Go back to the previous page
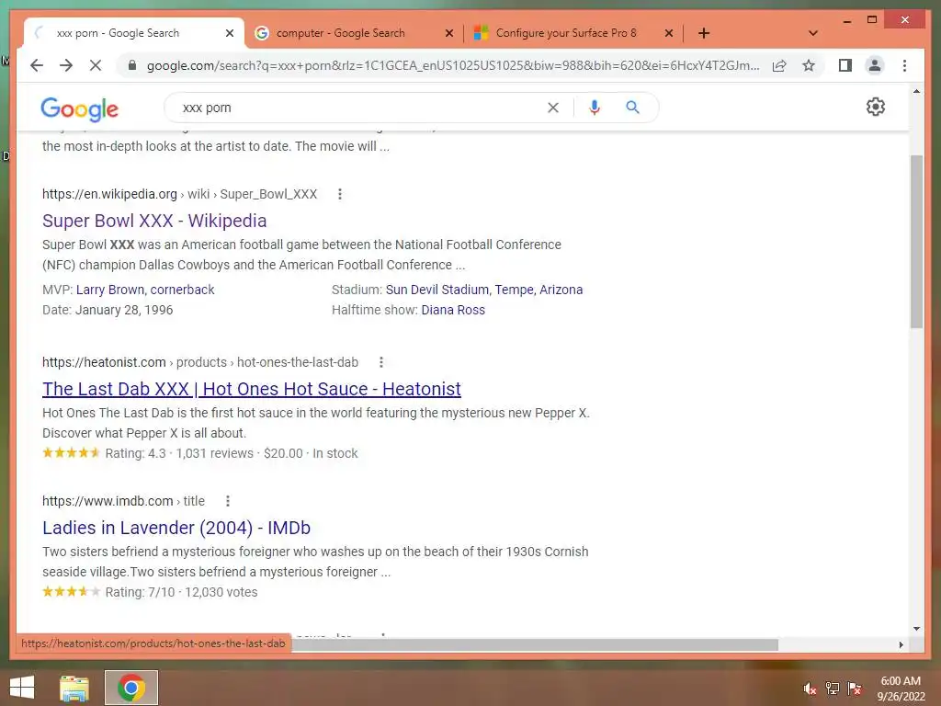Viewport: 941px width, 706px height. pyautogui.click(x=37, y=65)
